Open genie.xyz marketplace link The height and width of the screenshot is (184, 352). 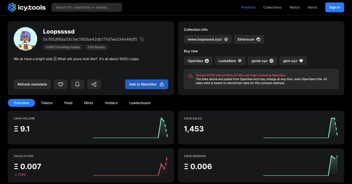263,61
